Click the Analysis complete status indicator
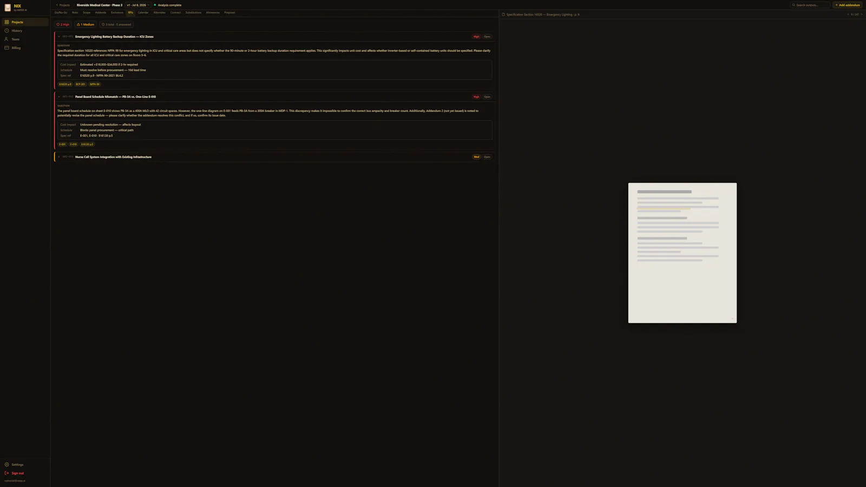866x487 pixels. point(168,5)
